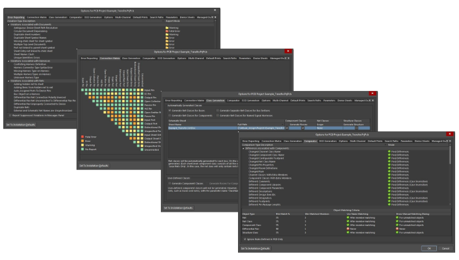Click Set To Installation Defaults in Error Reporting window
Screen dimensions: 459x260
tap(21, 125)
